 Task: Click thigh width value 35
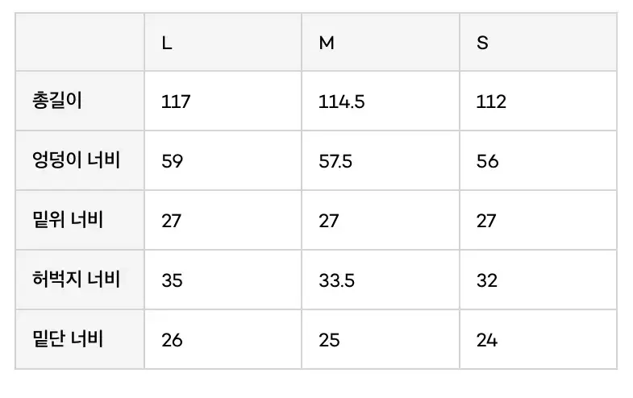pyautogui.click(x=172, y=280)
